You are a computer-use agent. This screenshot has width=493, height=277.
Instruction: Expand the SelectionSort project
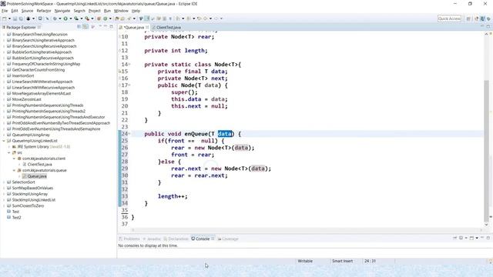pos(4,182)
